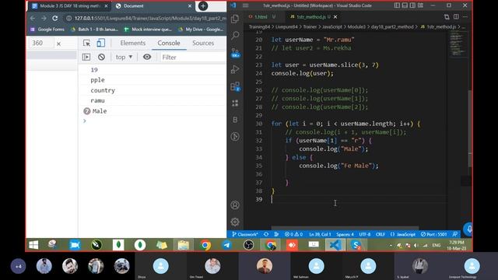Click Trainer folder in breadcrumb
498x280 pixels.
click(x=310, y=26)
